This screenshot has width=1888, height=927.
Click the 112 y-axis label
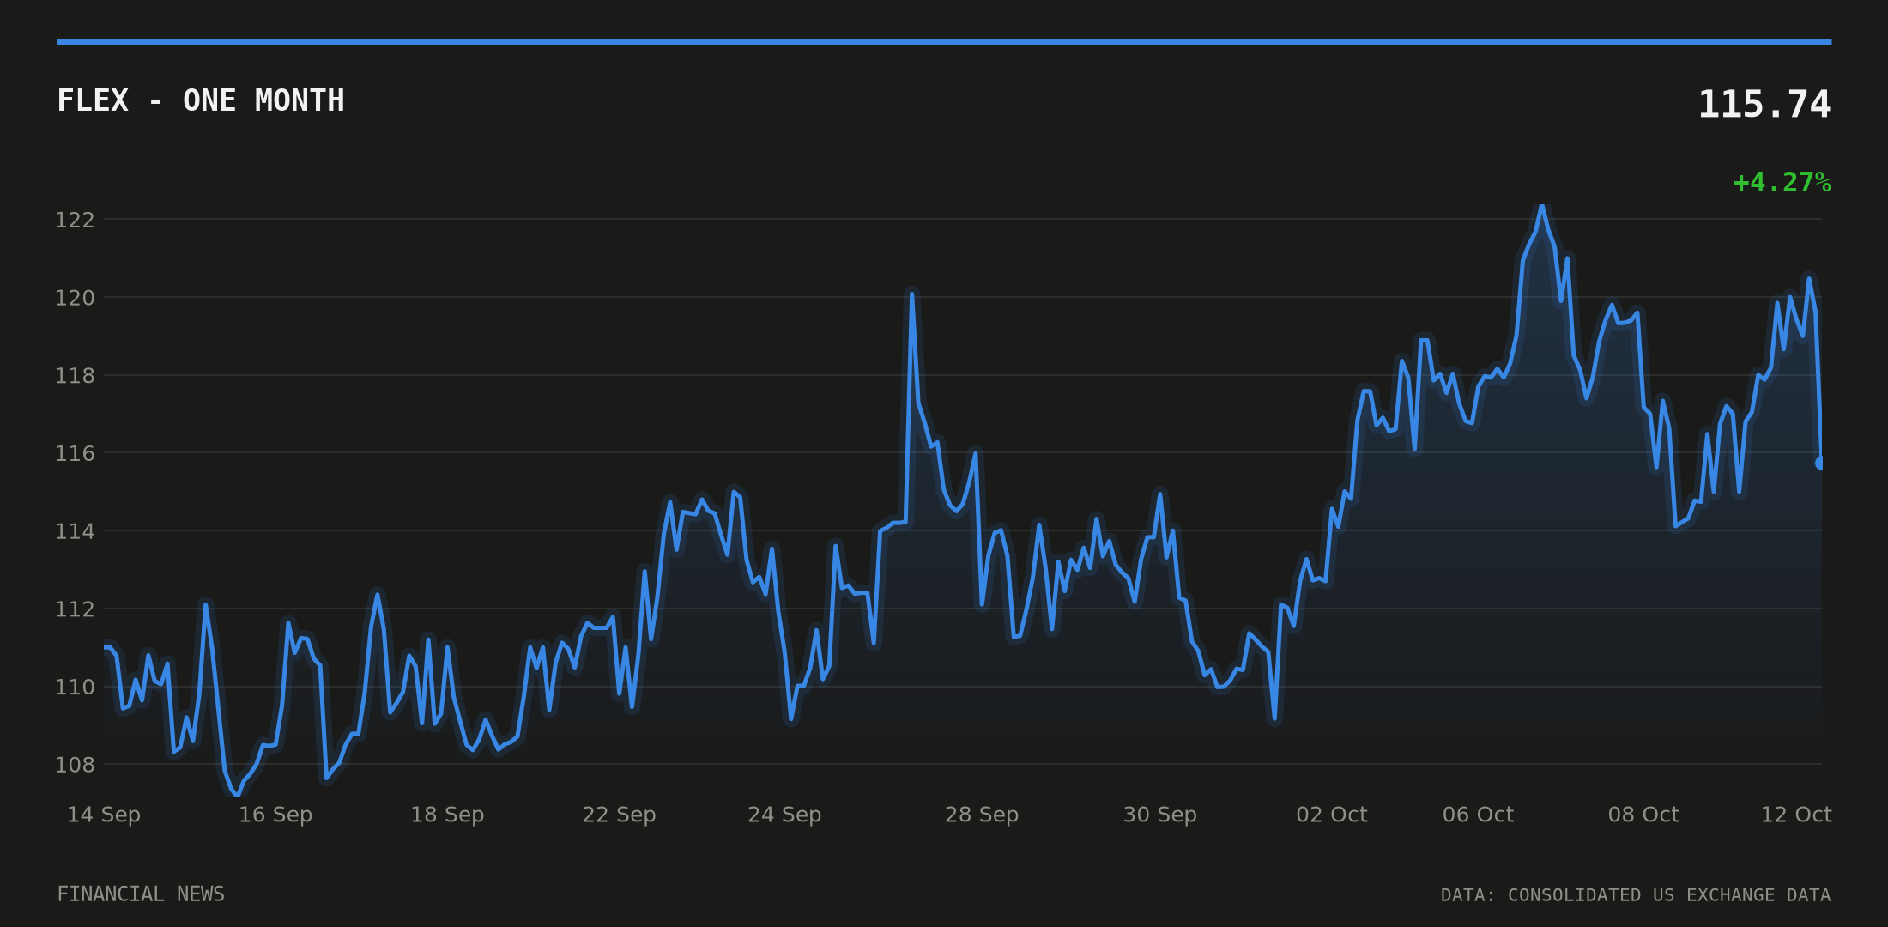coord(75,609)
